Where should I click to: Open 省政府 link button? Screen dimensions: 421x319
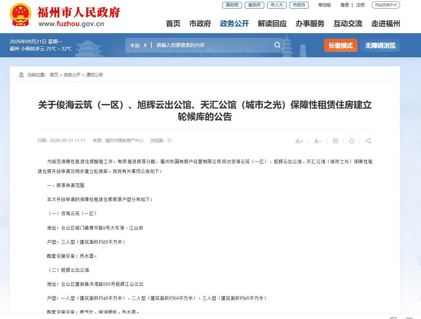pos(254,5)
